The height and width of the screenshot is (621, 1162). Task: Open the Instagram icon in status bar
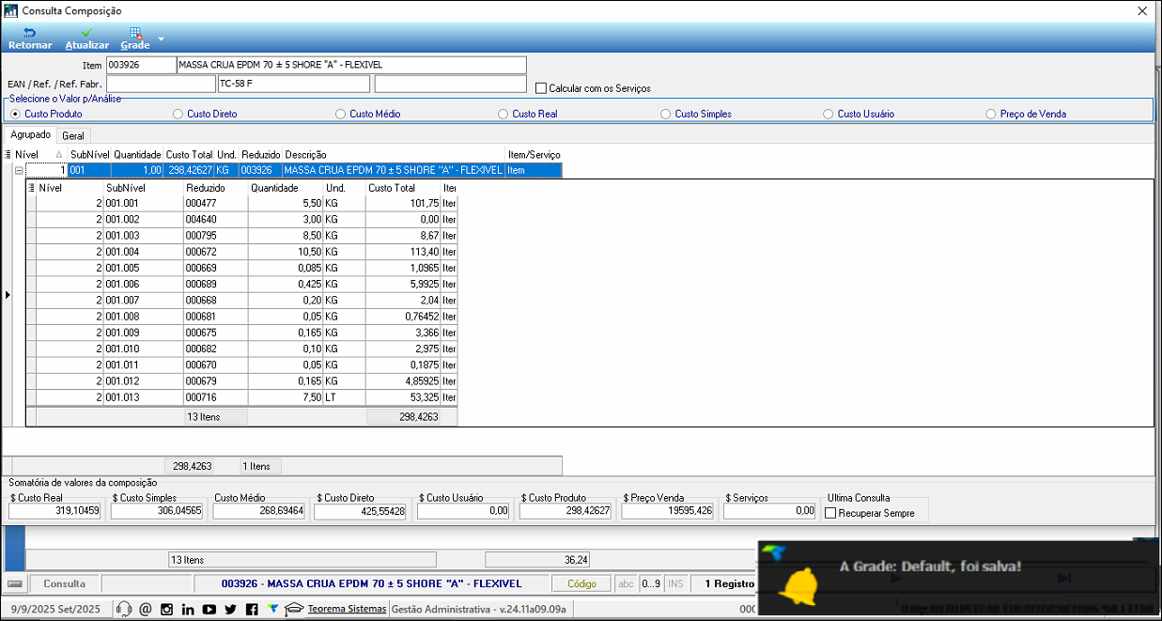point(166,609)
